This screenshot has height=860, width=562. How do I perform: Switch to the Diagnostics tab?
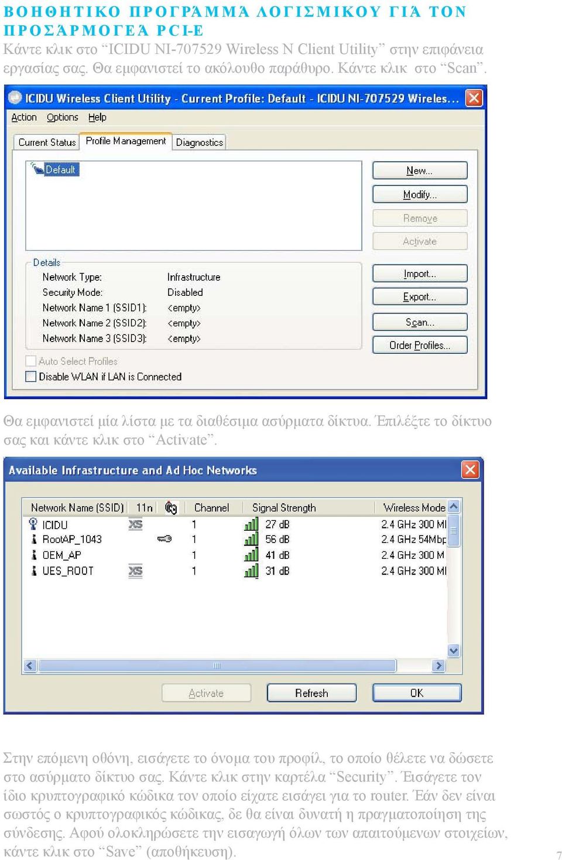tap(199, 142)
